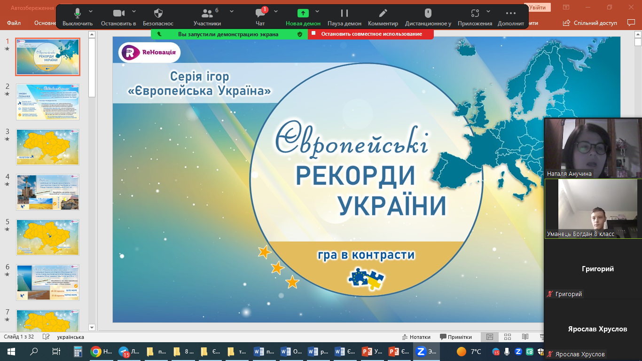The image size is (642, 361).
Task: Change the language 'українська' in status bar
Action: click(x=70, y=337)
